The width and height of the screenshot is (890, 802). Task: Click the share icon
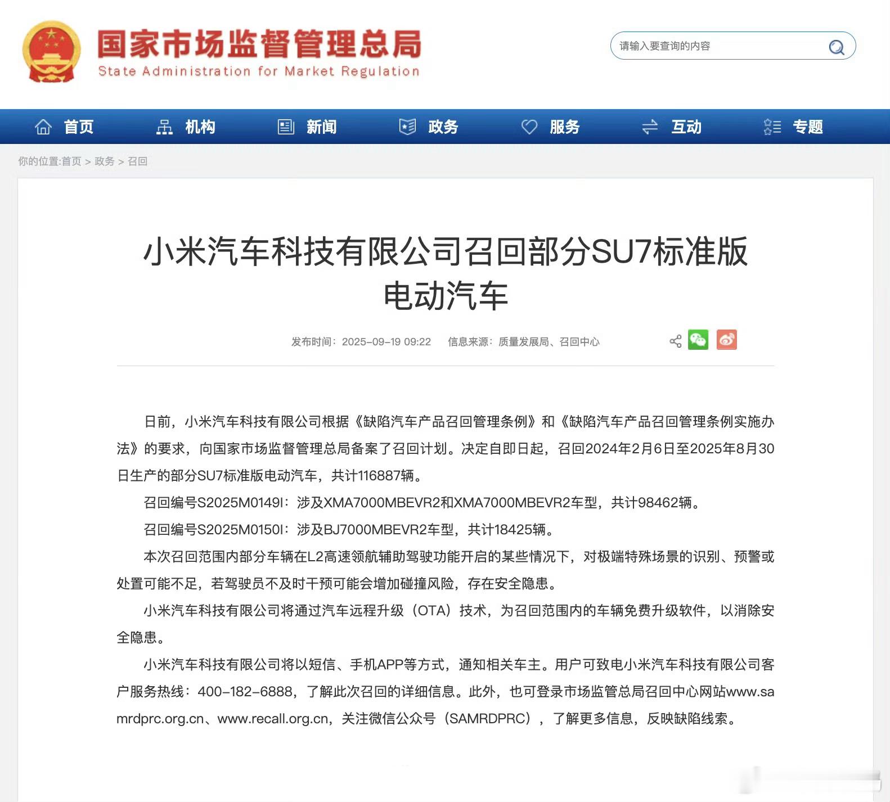point(676,341)
